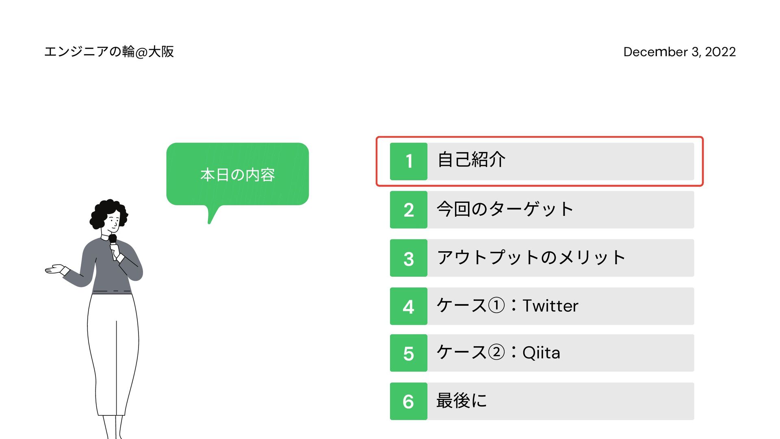Open the ケース②：Qiita agenda item

(x=542, y=353)
